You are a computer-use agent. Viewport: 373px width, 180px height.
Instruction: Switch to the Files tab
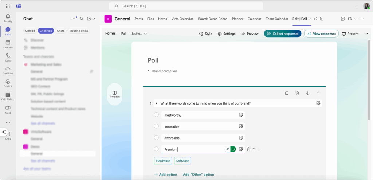click(150, 19)
